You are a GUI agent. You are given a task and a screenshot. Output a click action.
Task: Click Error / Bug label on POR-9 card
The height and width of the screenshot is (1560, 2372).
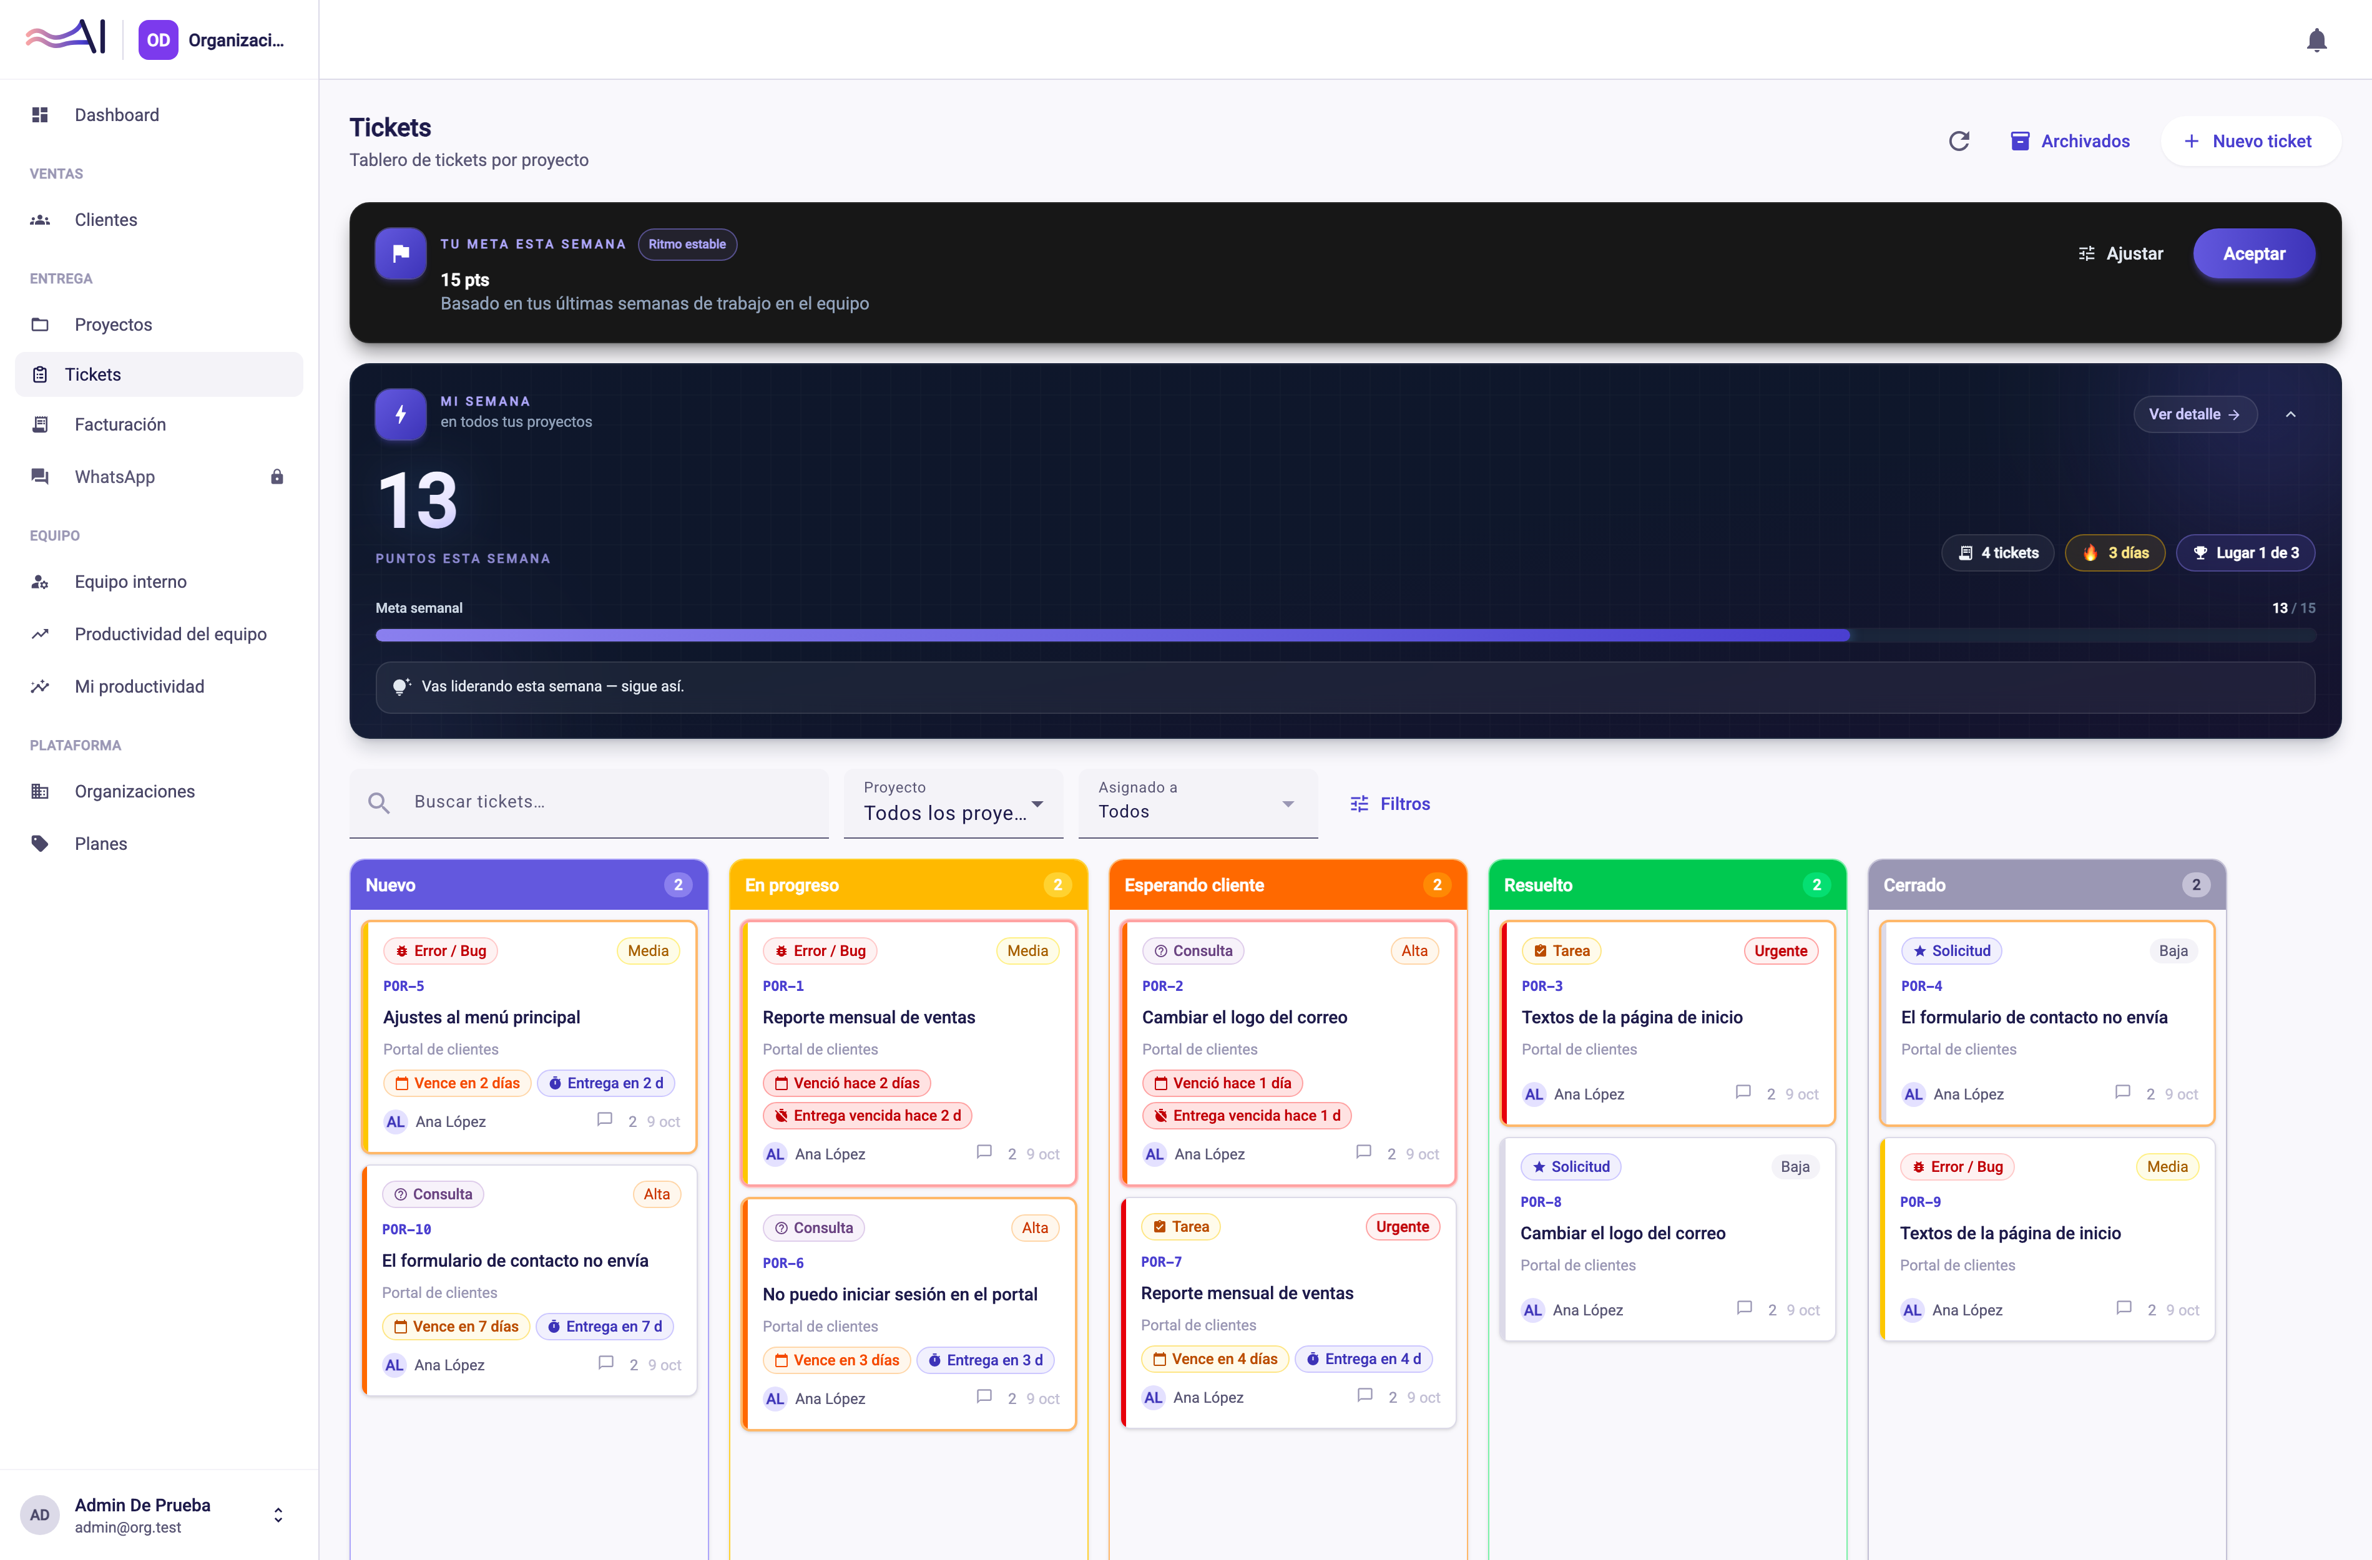[x=1958, y=1166]
